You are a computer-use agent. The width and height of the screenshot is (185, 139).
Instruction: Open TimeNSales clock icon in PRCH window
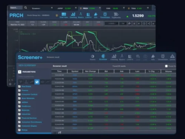point(105,16)
